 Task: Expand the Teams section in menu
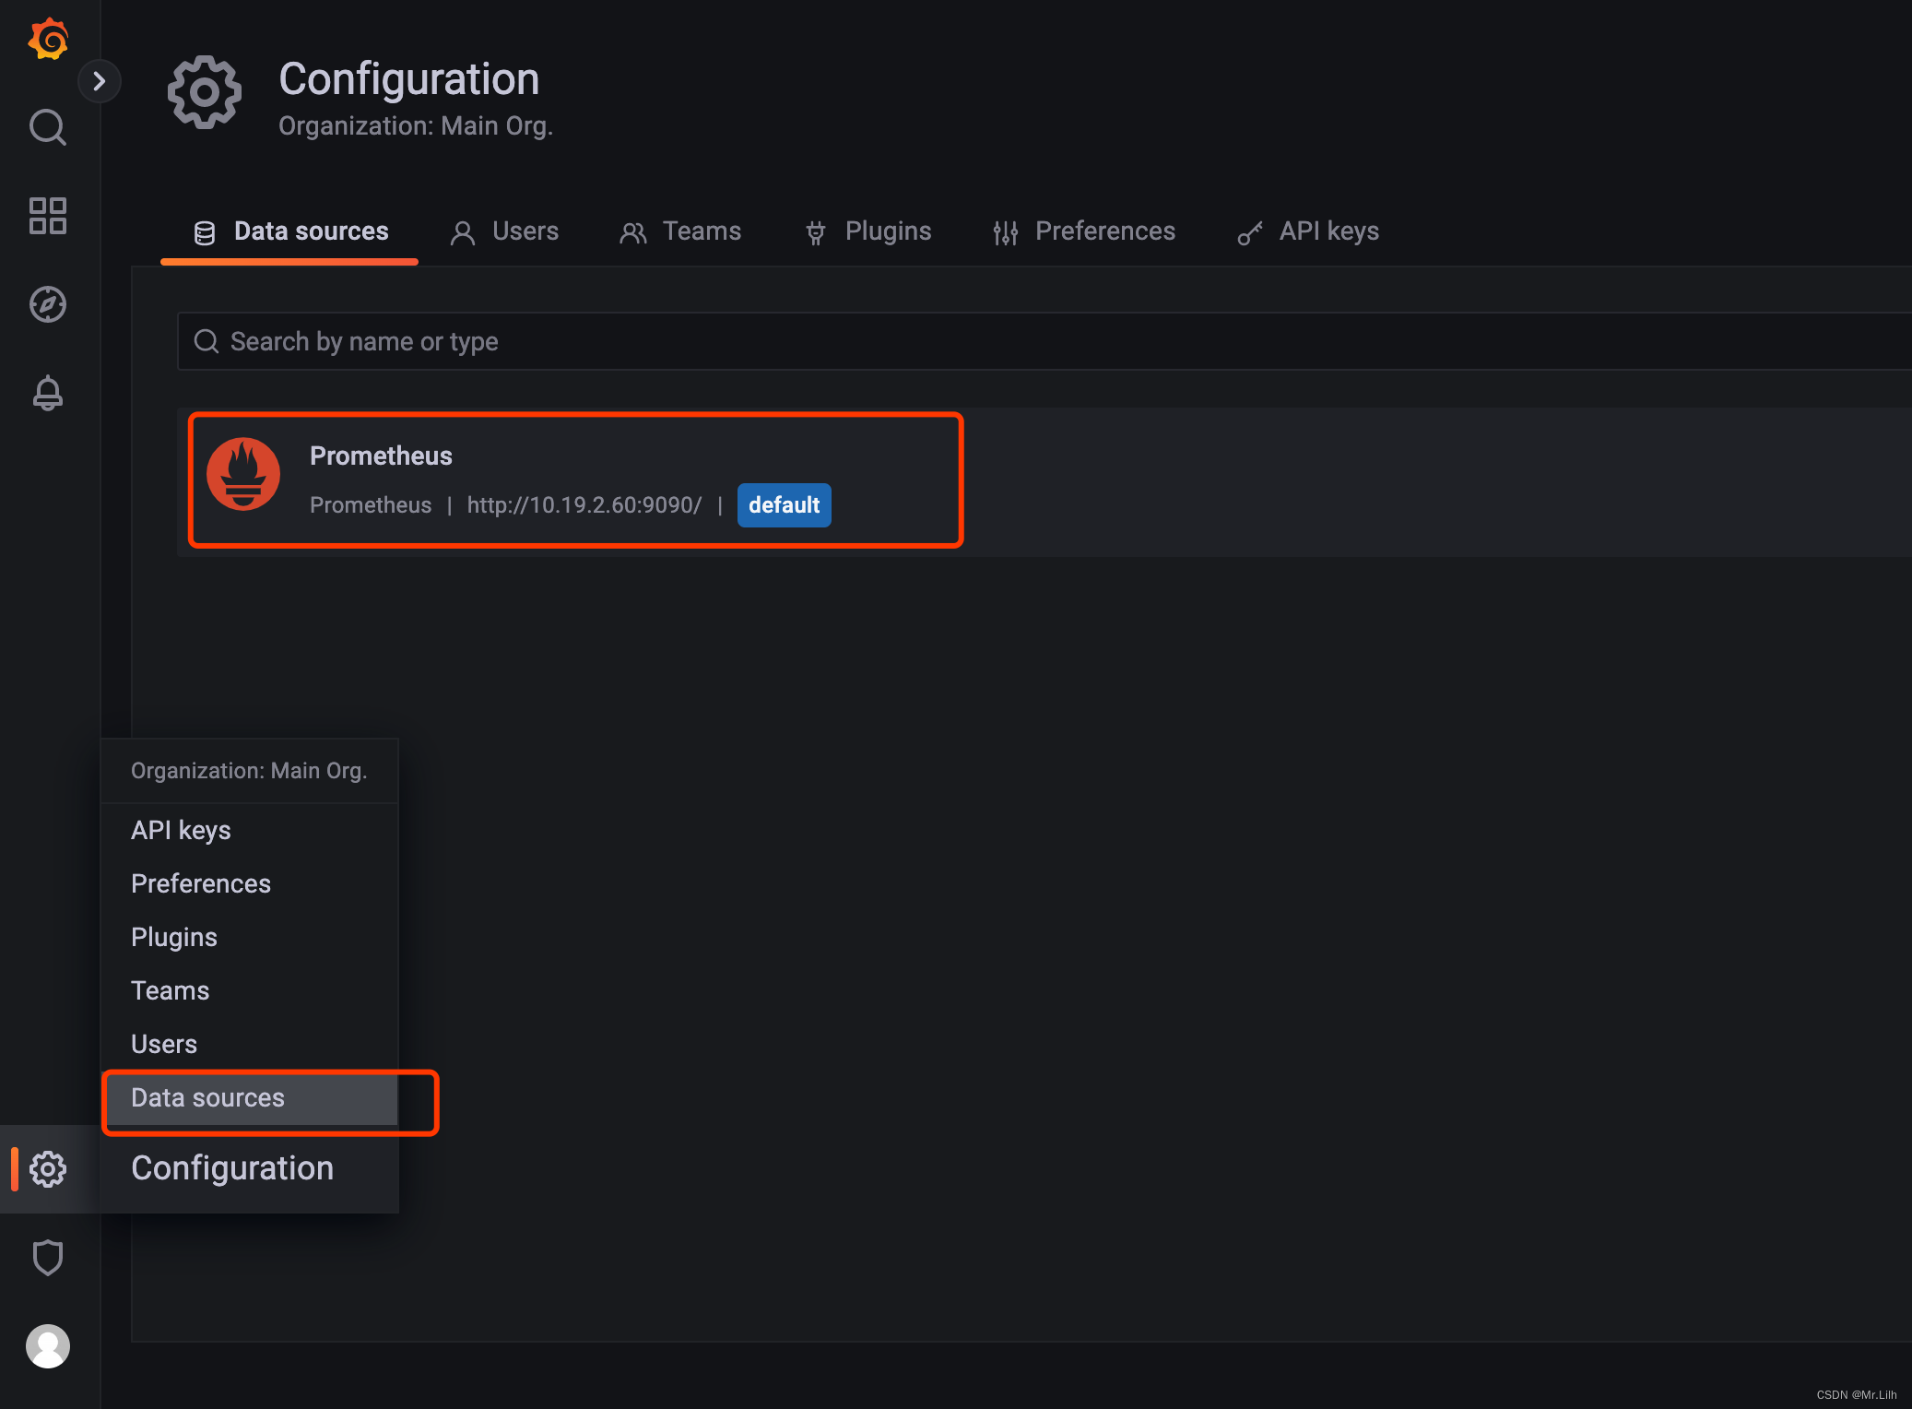click(170, 990)
